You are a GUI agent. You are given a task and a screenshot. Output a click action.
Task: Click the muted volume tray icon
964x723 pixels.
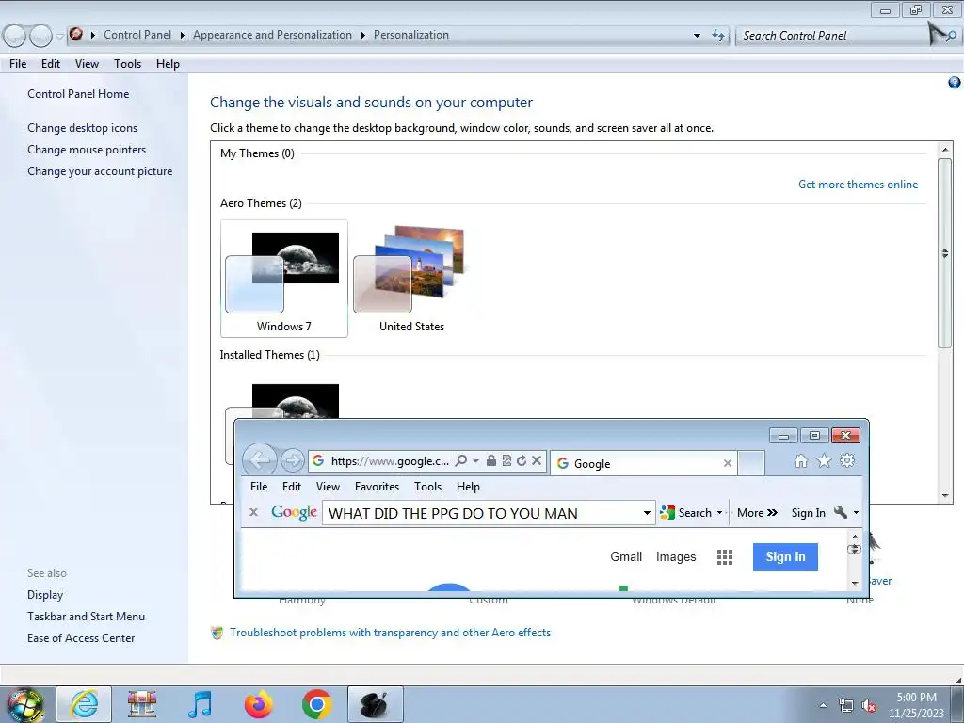pyautogui.click(x=869, y=706)
